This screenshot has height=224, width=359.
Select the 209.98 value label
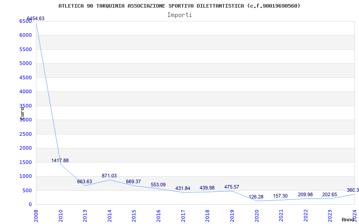305,194
